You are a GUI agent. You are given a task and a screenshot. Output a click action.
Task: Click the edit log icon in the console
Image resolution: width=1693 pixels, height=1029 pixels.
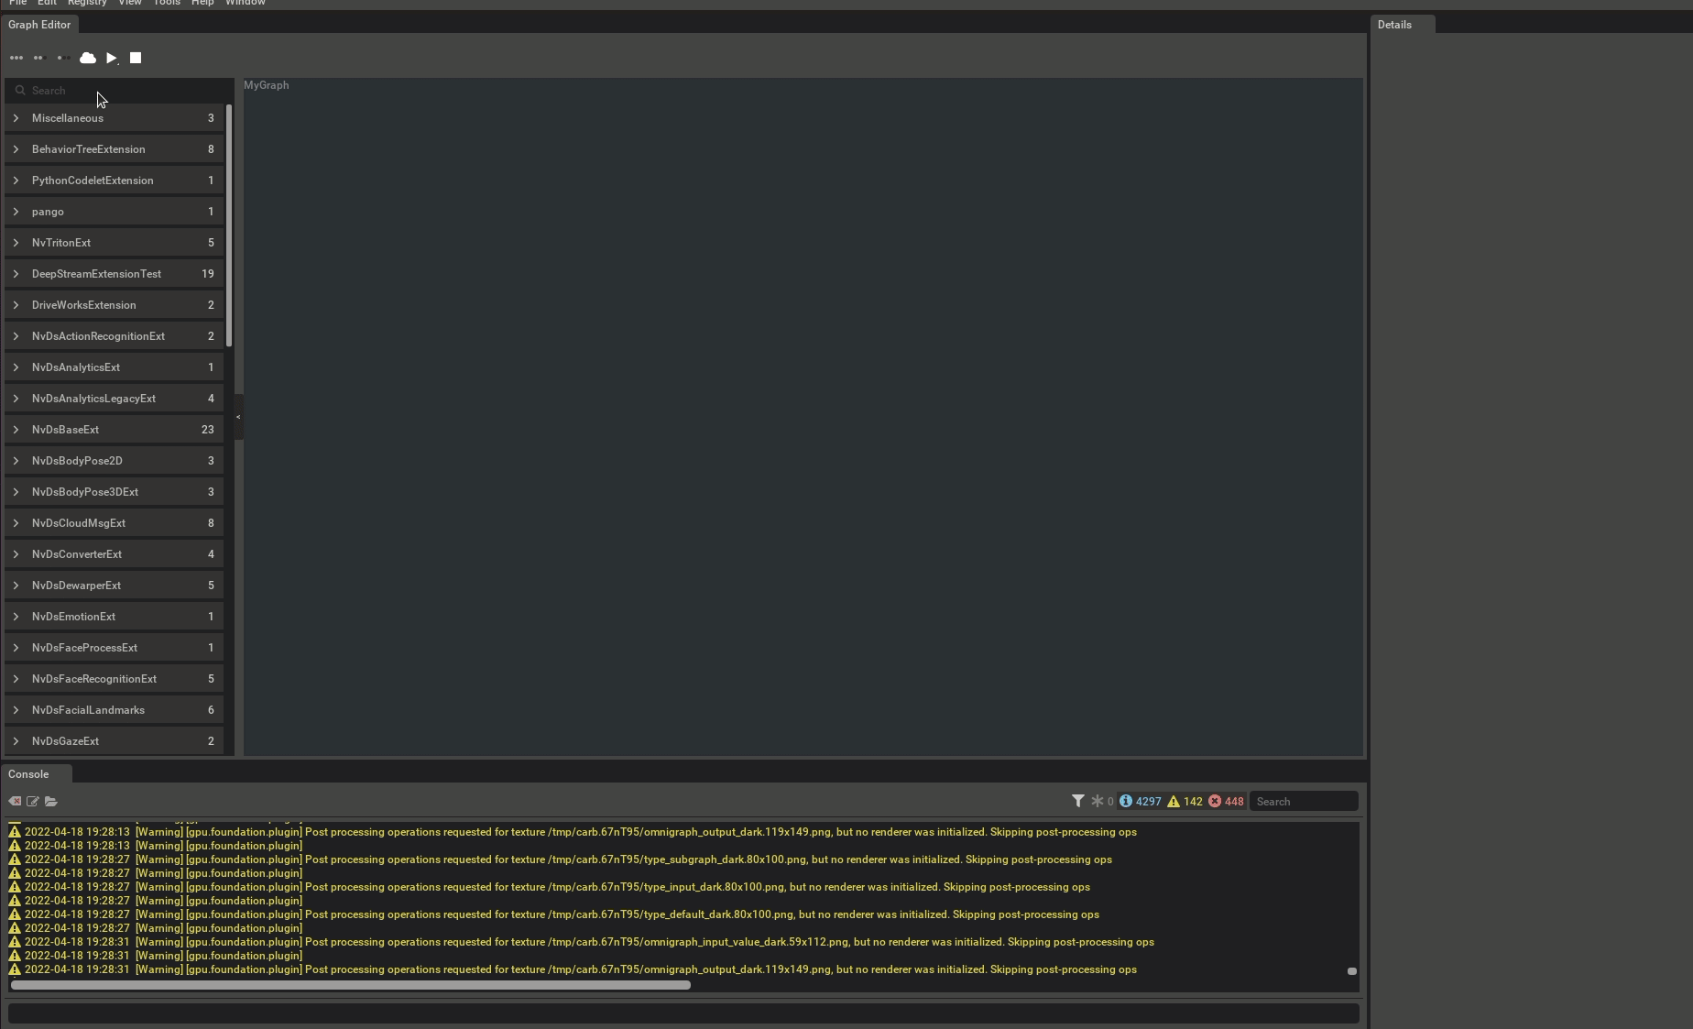pos(33,802)
